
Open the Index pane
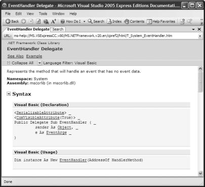pyautogui.click(x=114, y=21)
